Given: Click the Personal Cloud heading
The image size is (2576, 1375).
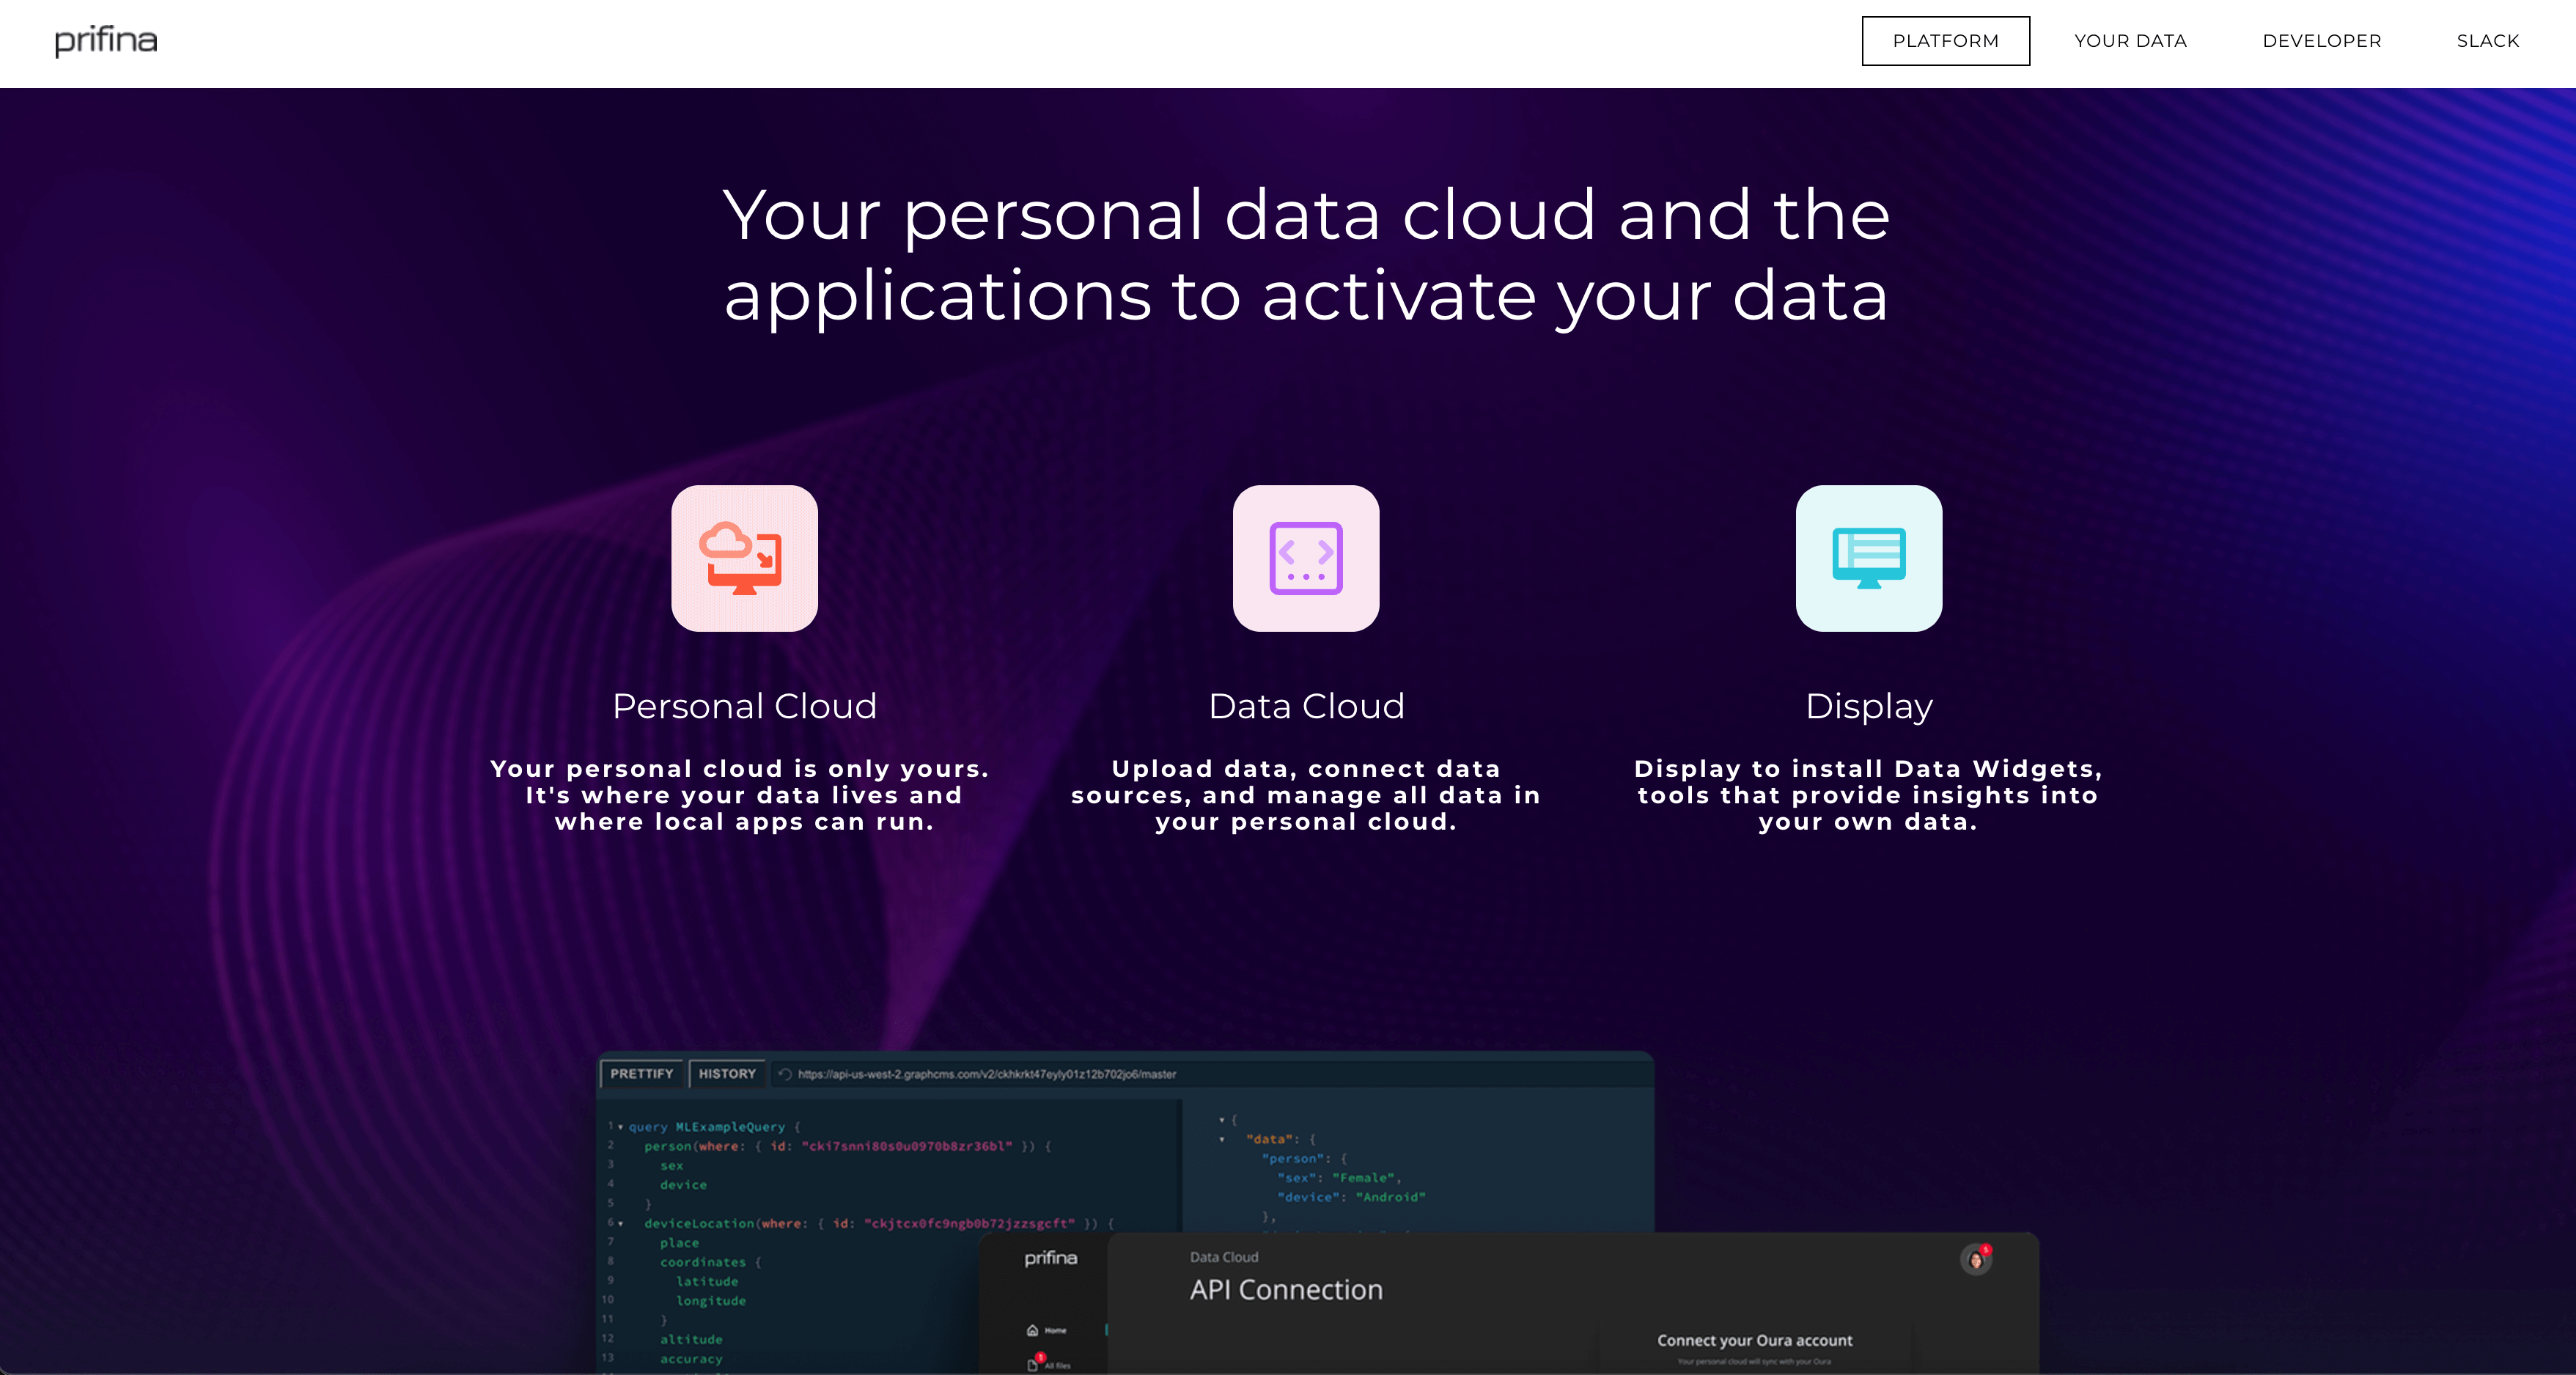Looking at the screenshot, I should click(x=744, y=706).
